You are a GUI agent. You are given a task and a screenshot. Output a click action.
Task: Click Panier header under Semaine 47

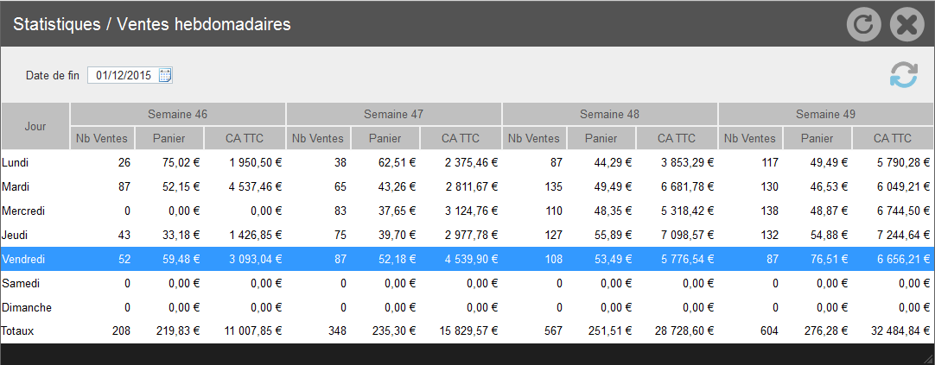[385, 138]
